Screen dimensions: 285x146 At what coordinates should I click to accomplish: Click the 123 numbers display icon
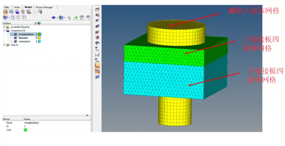click(97, 49)
